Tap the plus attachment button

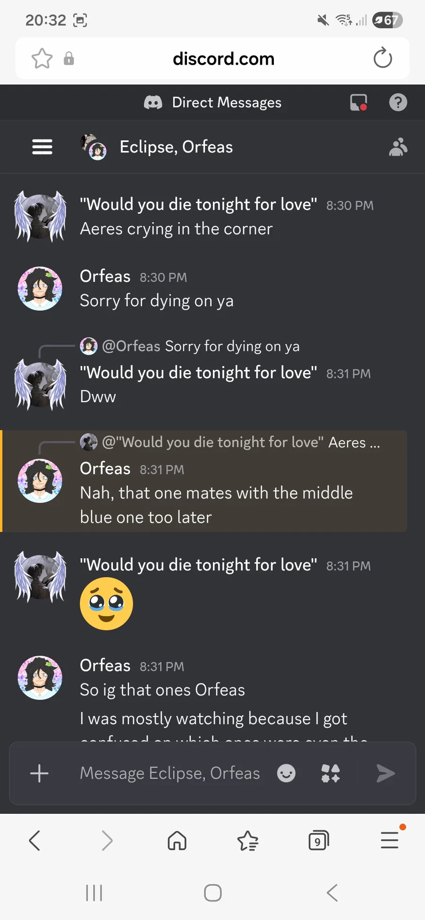(x=39, y=773)
